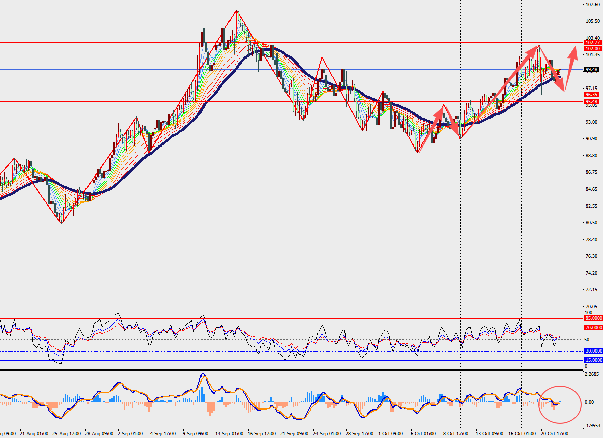
Task: Select the 13 Oct 09:00 date label
Action: [490, 434]
